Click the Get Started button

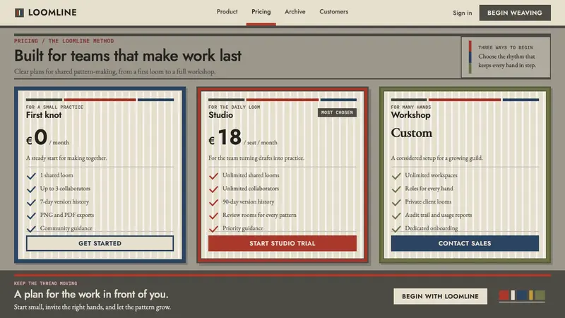pos(100,243)
